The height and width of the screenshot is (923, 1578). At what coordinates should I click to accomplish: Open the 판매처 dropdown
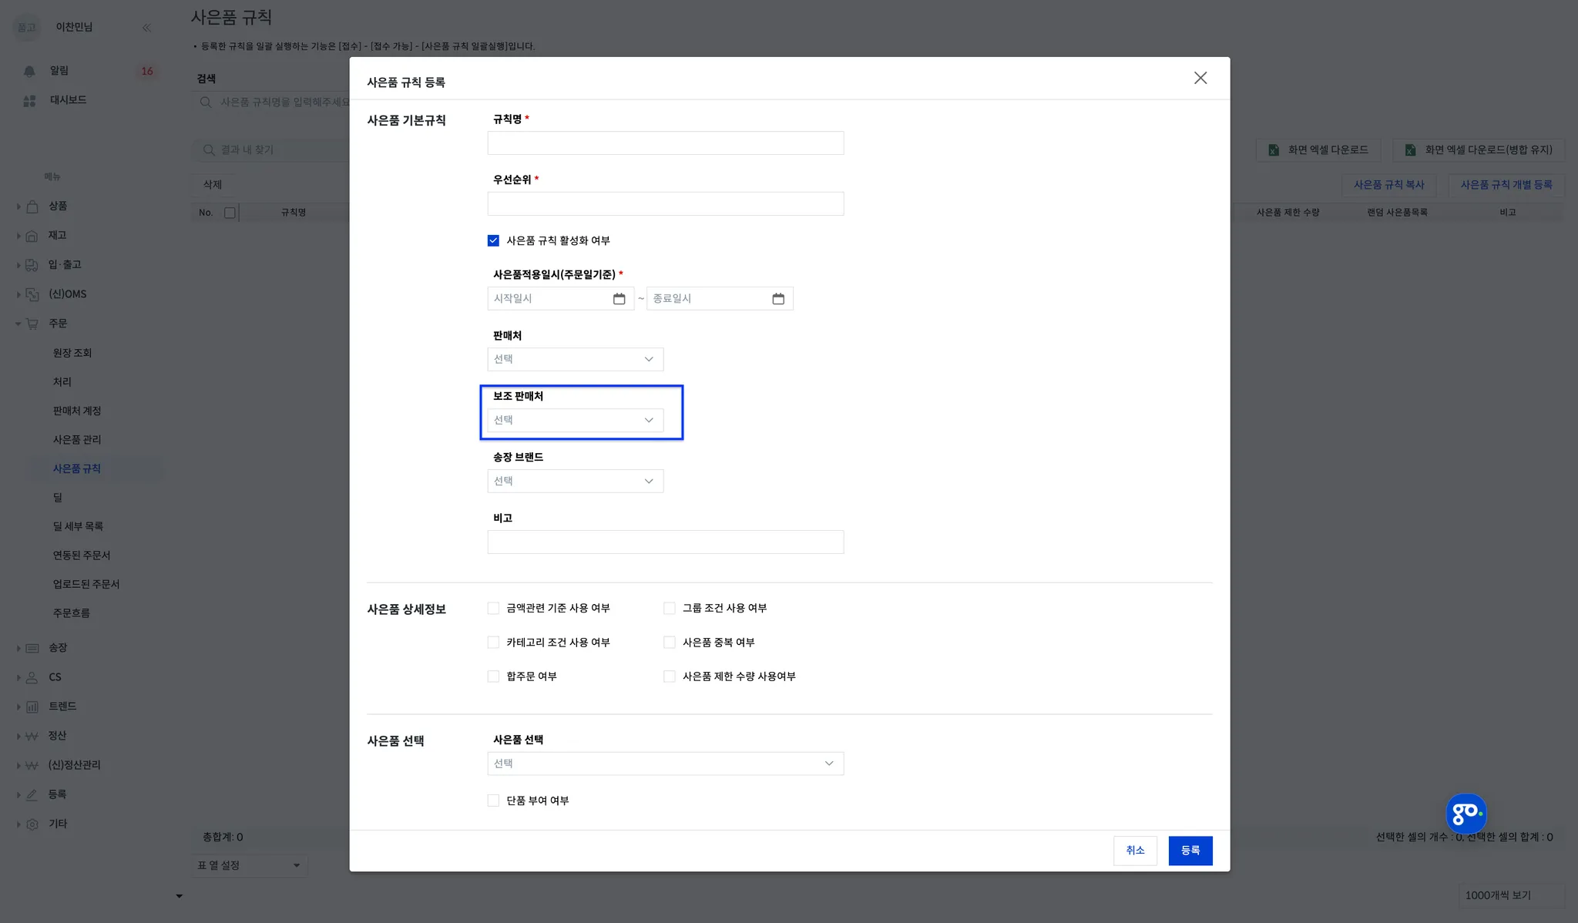point(575,359)
